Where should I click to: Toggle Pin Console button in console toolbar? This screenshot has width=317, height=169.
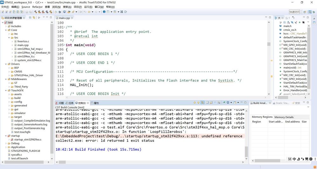pos(224,103)
